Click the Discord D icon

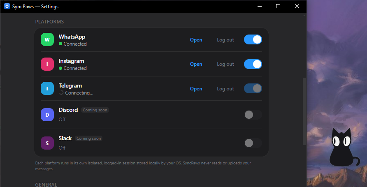[47, 115]
